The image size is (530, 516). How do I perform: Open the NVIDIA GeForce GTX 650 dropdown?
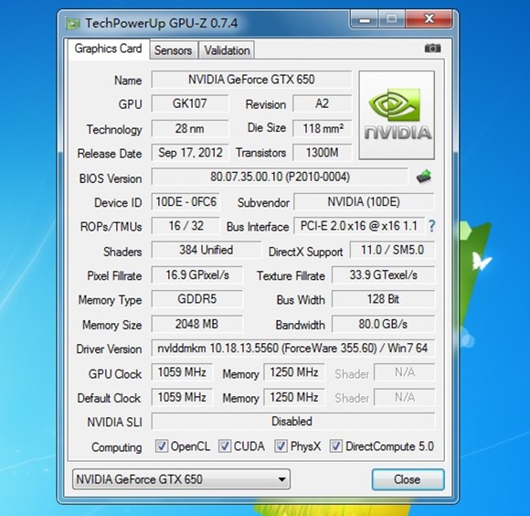[181, 478]
